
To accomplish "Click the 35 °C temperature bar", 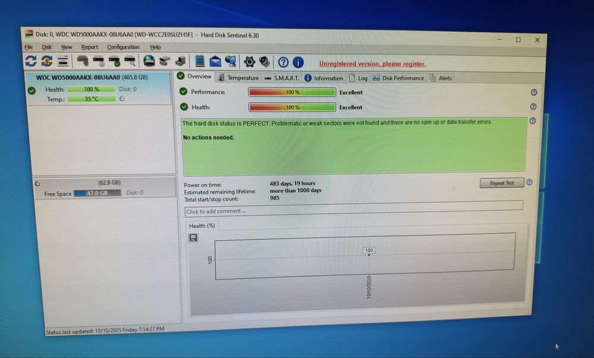I will (91, 99).
